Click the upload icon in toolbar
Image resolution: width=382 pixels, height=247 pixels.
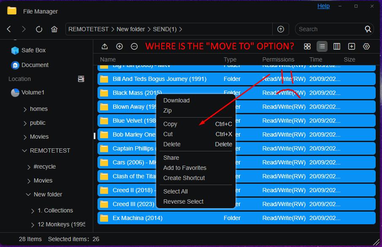pyautogui.click(x=105, y=46)
